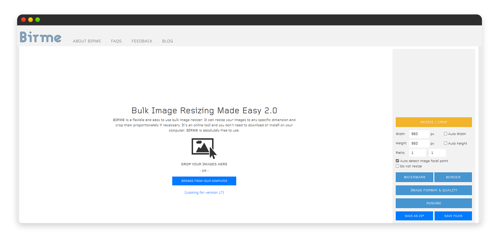Click the SAVE AS ZIP button
Viewport: 499px width, 249px height.
pyautogui.click(x=415, y=216)
